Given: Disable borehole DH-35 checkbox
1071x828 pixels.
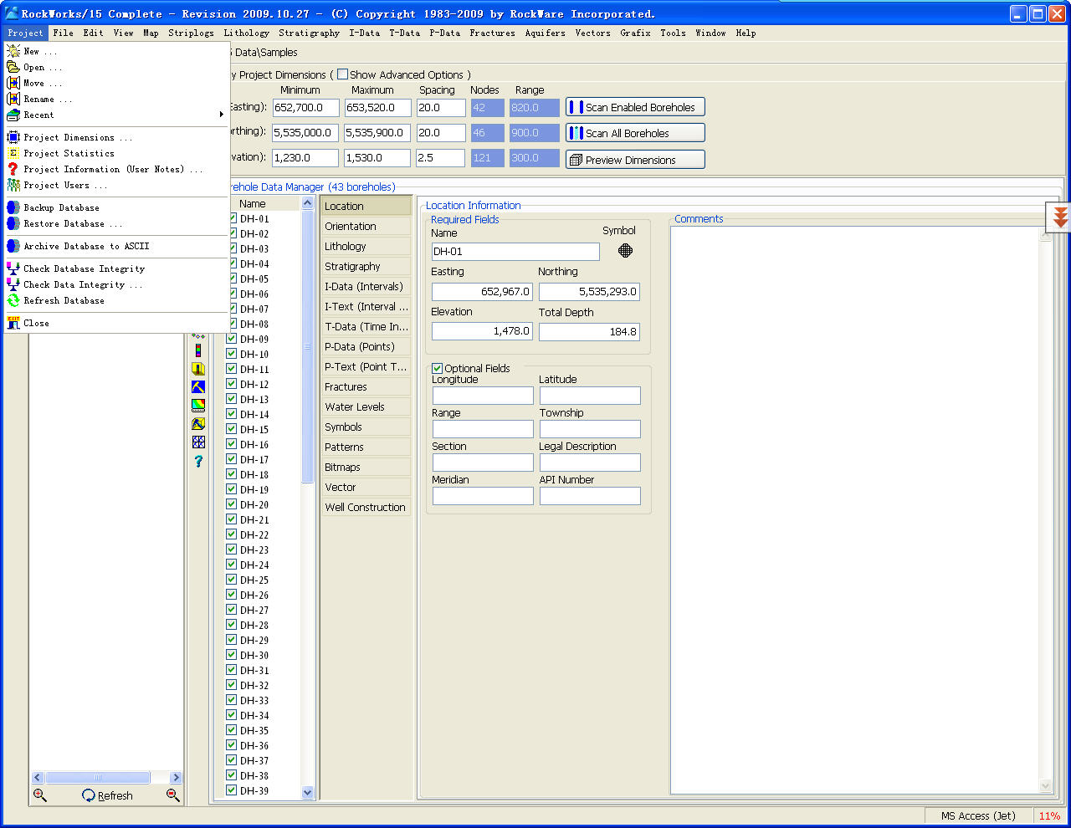Looking at the screenshot, I should tap(232, 730).
